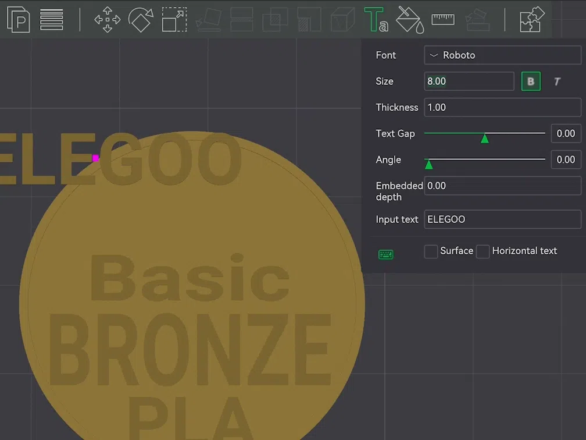586x440 pixels.
Task: Open the layer list lines icon
Action: (52, 20)
